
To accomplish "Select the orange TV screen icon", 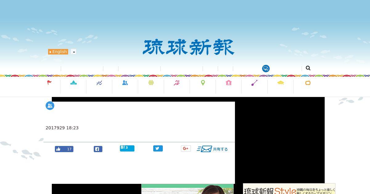I will tap(308, 83).
